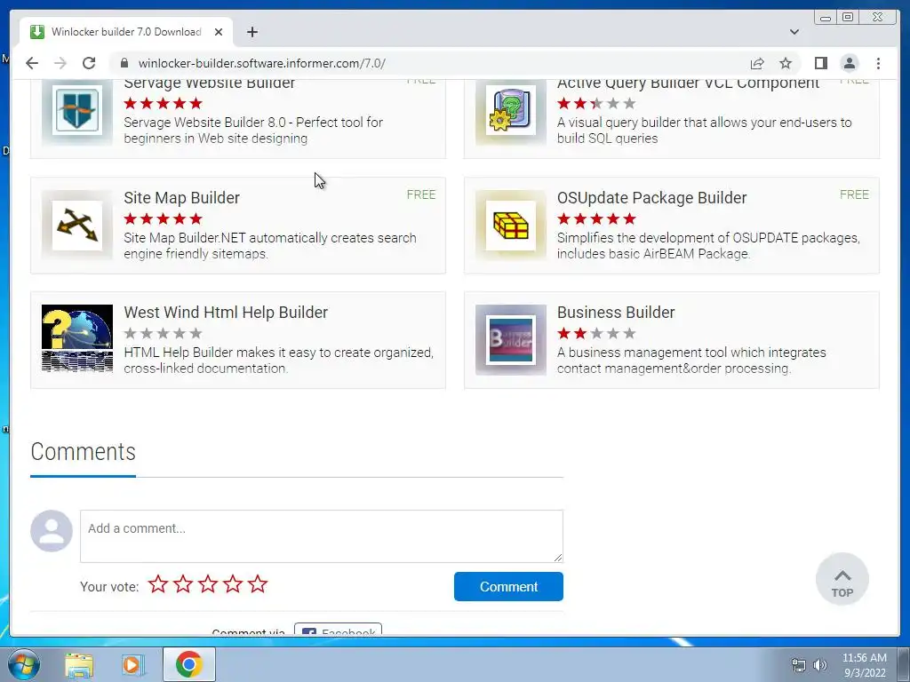Open the Servage Website Builder icon
The height and width of the screenshot is (682, 910).
[x=77, y=109]
